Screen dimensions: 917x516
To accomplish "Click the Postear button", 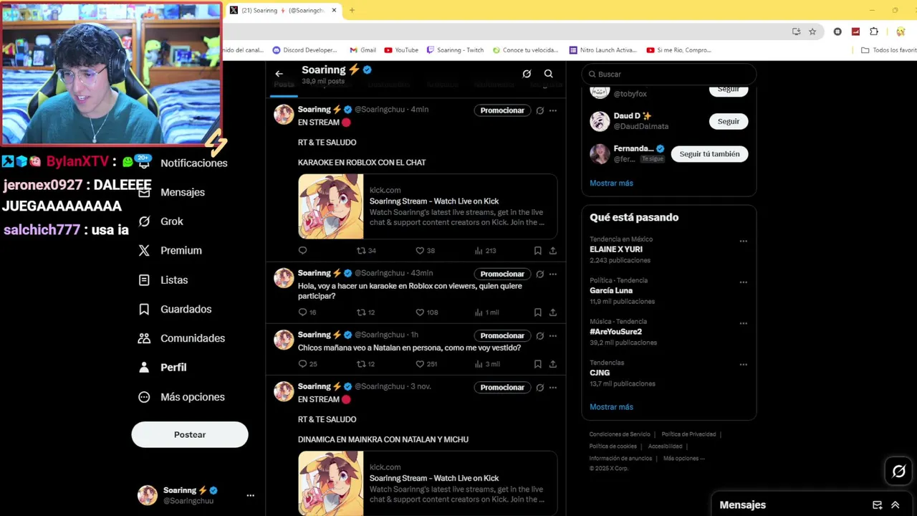I will point(190,435).
